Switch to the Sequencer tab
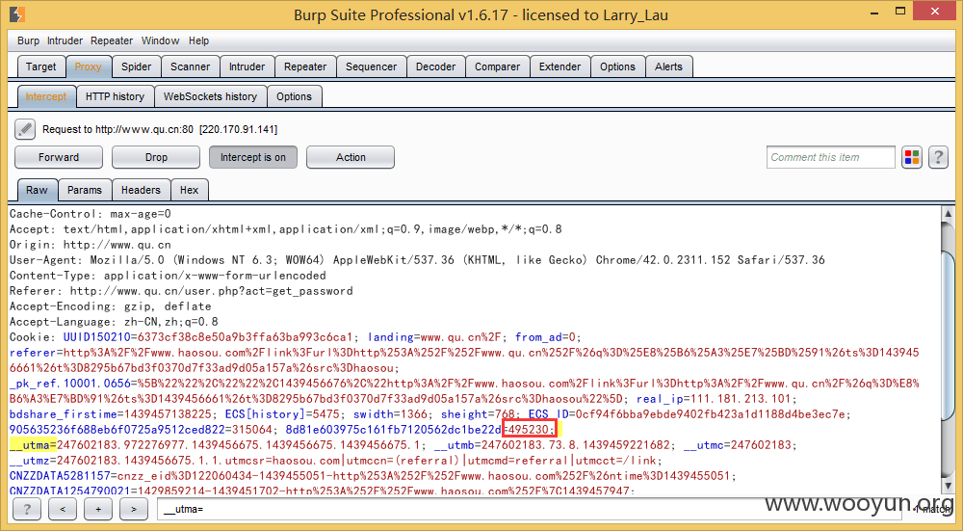The height and width of the screenshot is (531, 963). [x=372, y=66]
